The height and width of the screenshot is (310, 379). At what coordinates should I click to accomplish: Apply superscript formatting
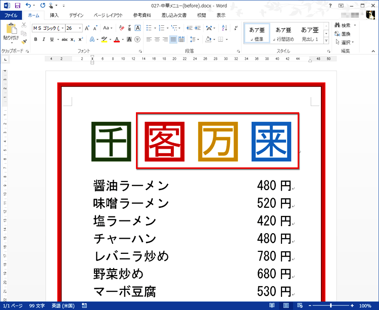click(80, 39)
